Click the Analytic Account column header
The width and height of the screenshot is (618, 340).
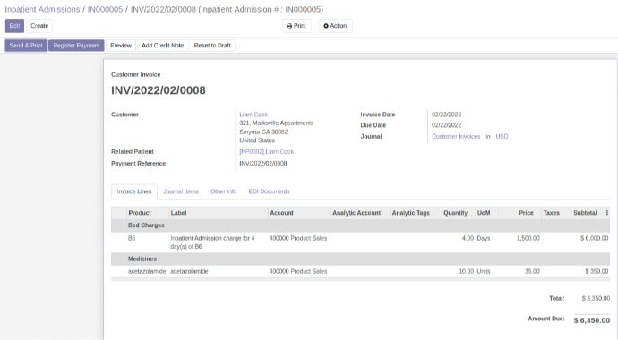pos(360,213)
